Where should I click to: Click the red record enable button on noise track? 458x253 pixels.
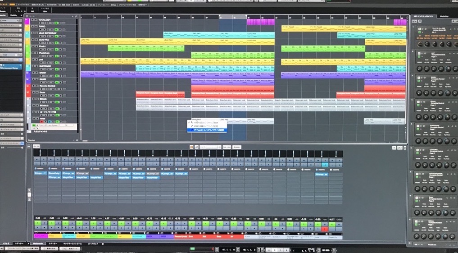pyautogui.click(x=42, y=122)
